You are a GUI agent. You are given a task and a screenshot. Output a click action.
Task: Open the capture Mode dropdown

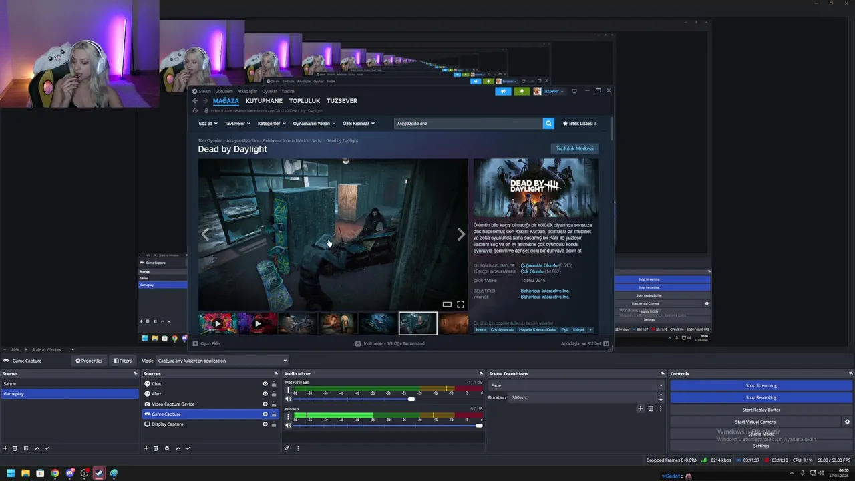(222, 361)
